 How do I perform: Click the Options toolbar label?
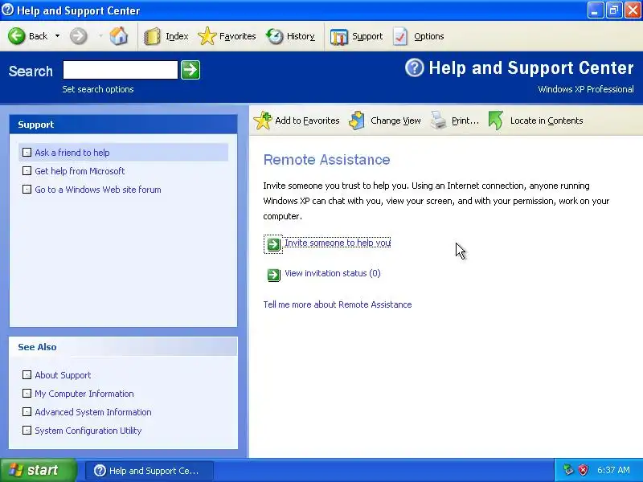point(429,36)
